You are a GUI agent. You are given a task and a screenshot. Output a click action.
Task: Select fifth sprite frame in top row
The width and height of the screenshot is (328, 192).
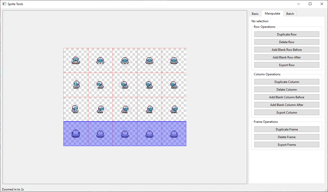174,60
